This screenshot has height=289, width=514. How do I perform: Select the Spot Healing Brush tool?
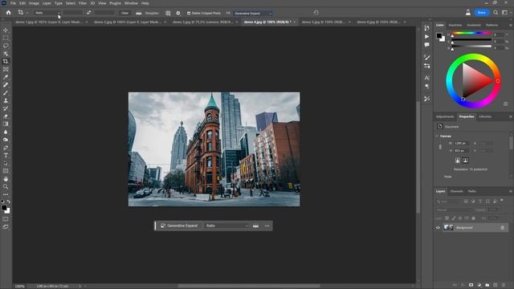point(6,85)
